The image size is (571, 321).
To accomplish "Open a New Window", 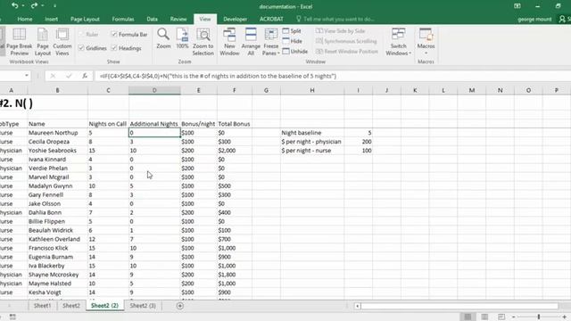I will [x=229, y=42].
